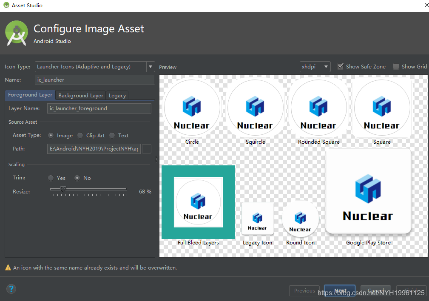Click the Next button
This screenshot has height=301, width=429.
click(x=340, y=291)
